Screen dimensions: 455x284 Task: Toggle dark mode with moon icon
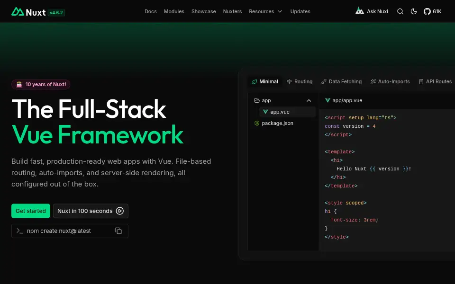click(x=414, y=11)
